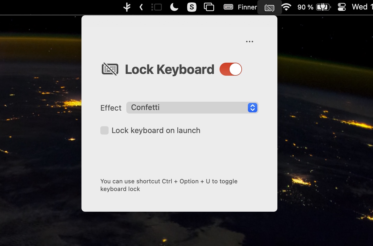This screenshot has width=373, height=246.
Task: Click the left chevron in menu bar
Action: [141, 7]
